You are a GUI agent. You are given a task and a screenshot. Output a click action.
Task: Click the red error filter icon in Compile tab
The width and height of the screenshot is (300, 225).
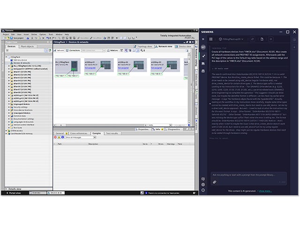pyautogui.click(x=55, y=137)
